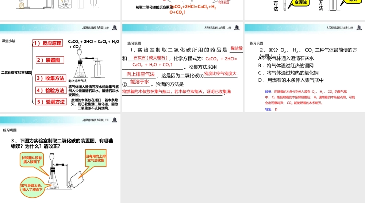Click the answer '密度比空气密度大'
The width and height of the screenshot is (365, 203).
pos(220,73)
